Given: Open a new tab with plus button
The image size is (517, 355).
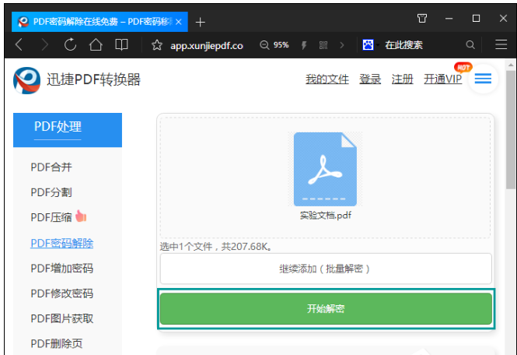Looking at the screenshot, I should (x=200, y=22).
